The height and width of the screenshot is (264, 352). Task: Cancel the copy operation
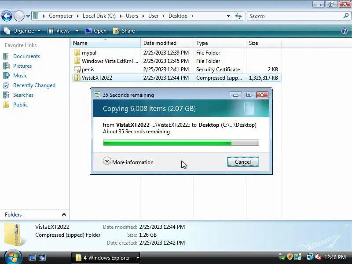pyautogui.click(x=243, y=162)
